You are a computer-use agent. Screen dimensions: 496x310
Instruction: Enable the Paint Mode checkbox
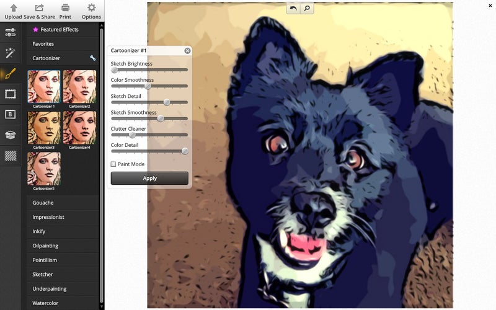click(113, 164)
